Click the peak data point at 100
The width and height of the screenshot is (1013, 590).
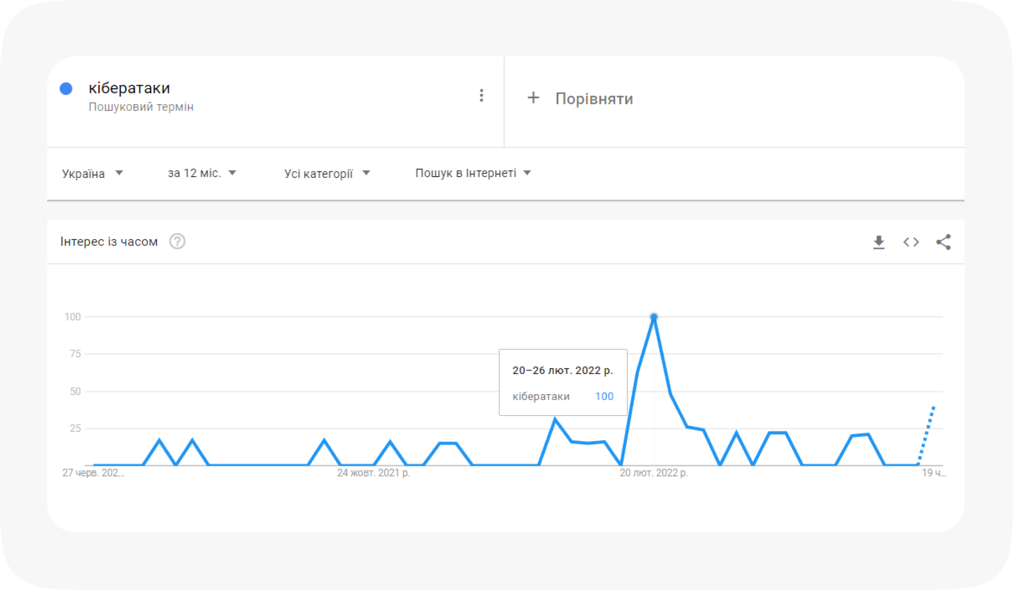pyautogui.click(x=653, y=317)
